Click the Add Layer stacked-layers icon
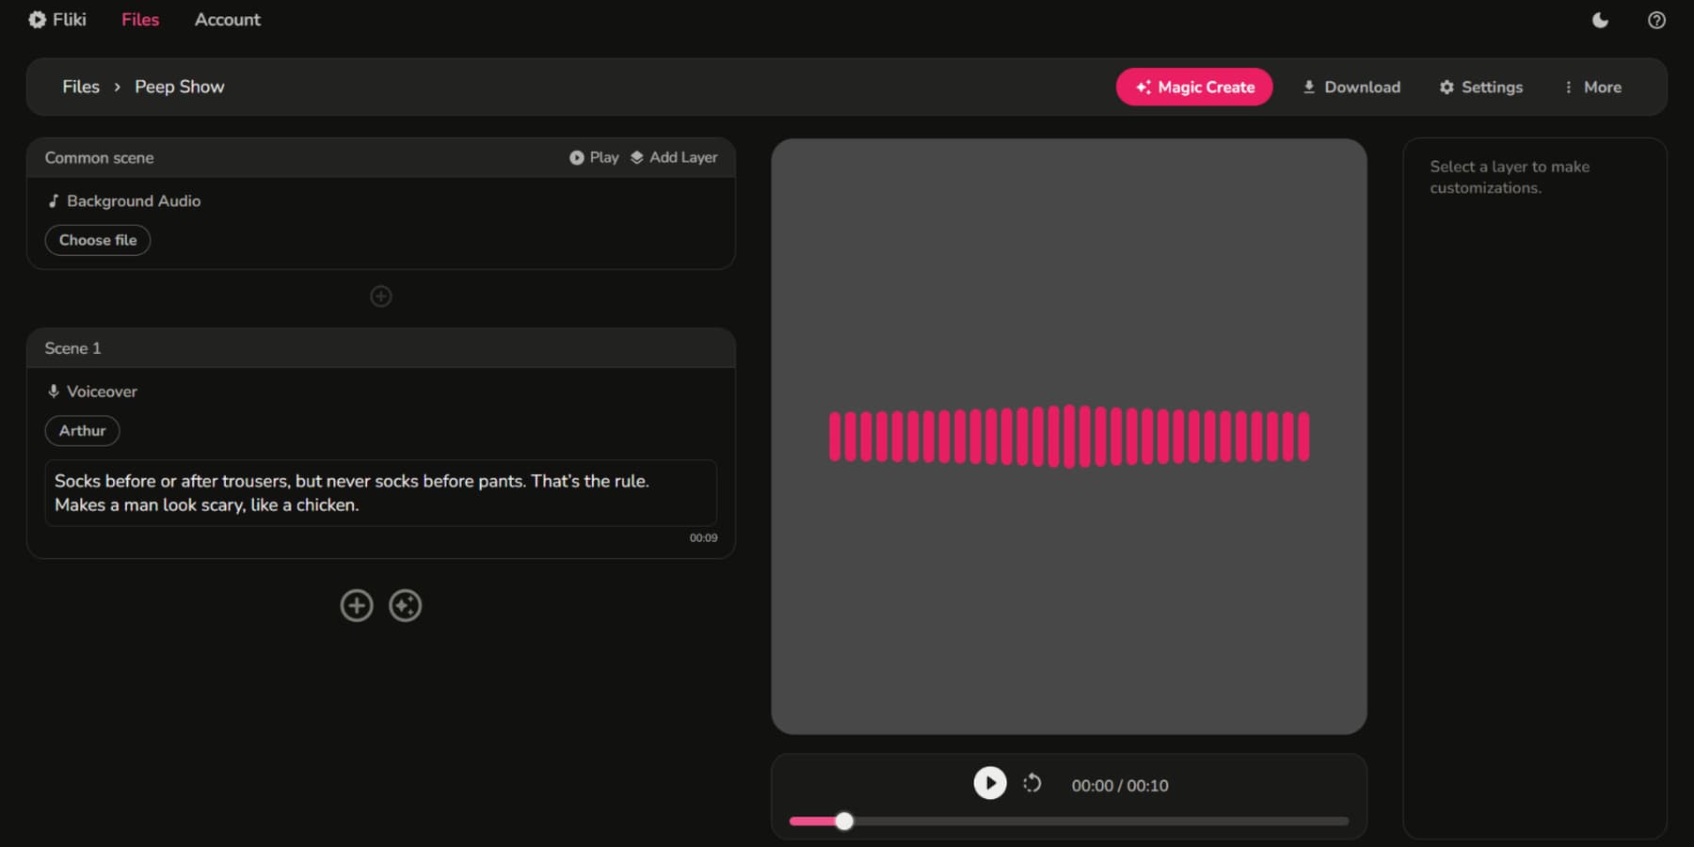The height and width of the screenshot is (847, 1694). click(637, 157)
